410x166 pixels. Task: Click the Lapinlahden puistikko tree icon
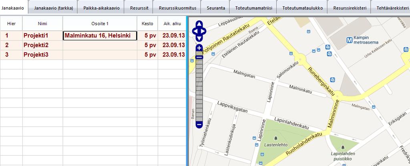(x=343, y=148)
